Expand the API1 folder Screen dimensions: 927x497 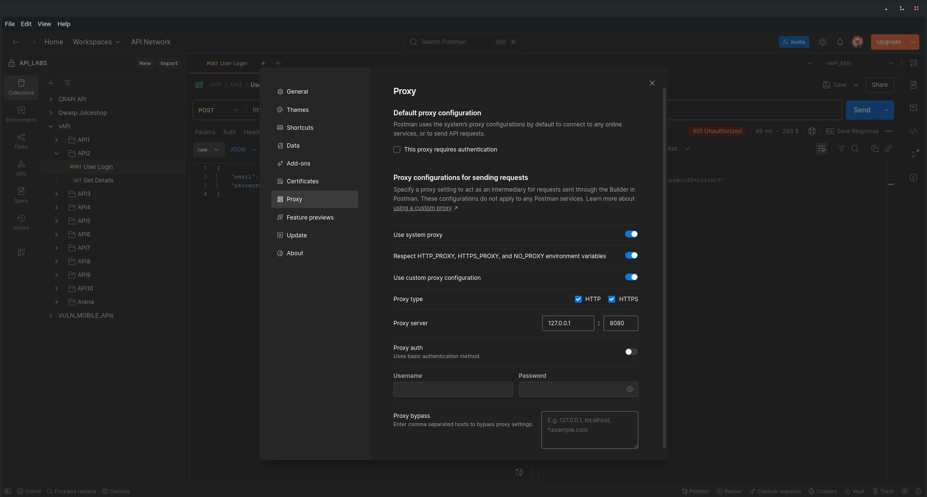(56, 140)
